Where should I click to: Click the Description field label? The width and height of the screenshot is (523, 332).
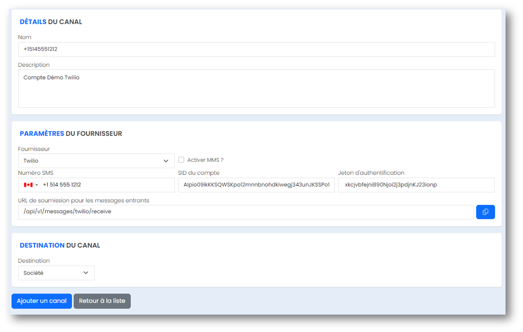pyautogui.click(x=34, y=65)
